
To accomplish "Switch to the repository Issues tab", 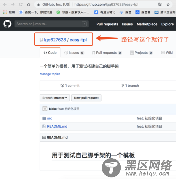I will (x=74, y=53).
